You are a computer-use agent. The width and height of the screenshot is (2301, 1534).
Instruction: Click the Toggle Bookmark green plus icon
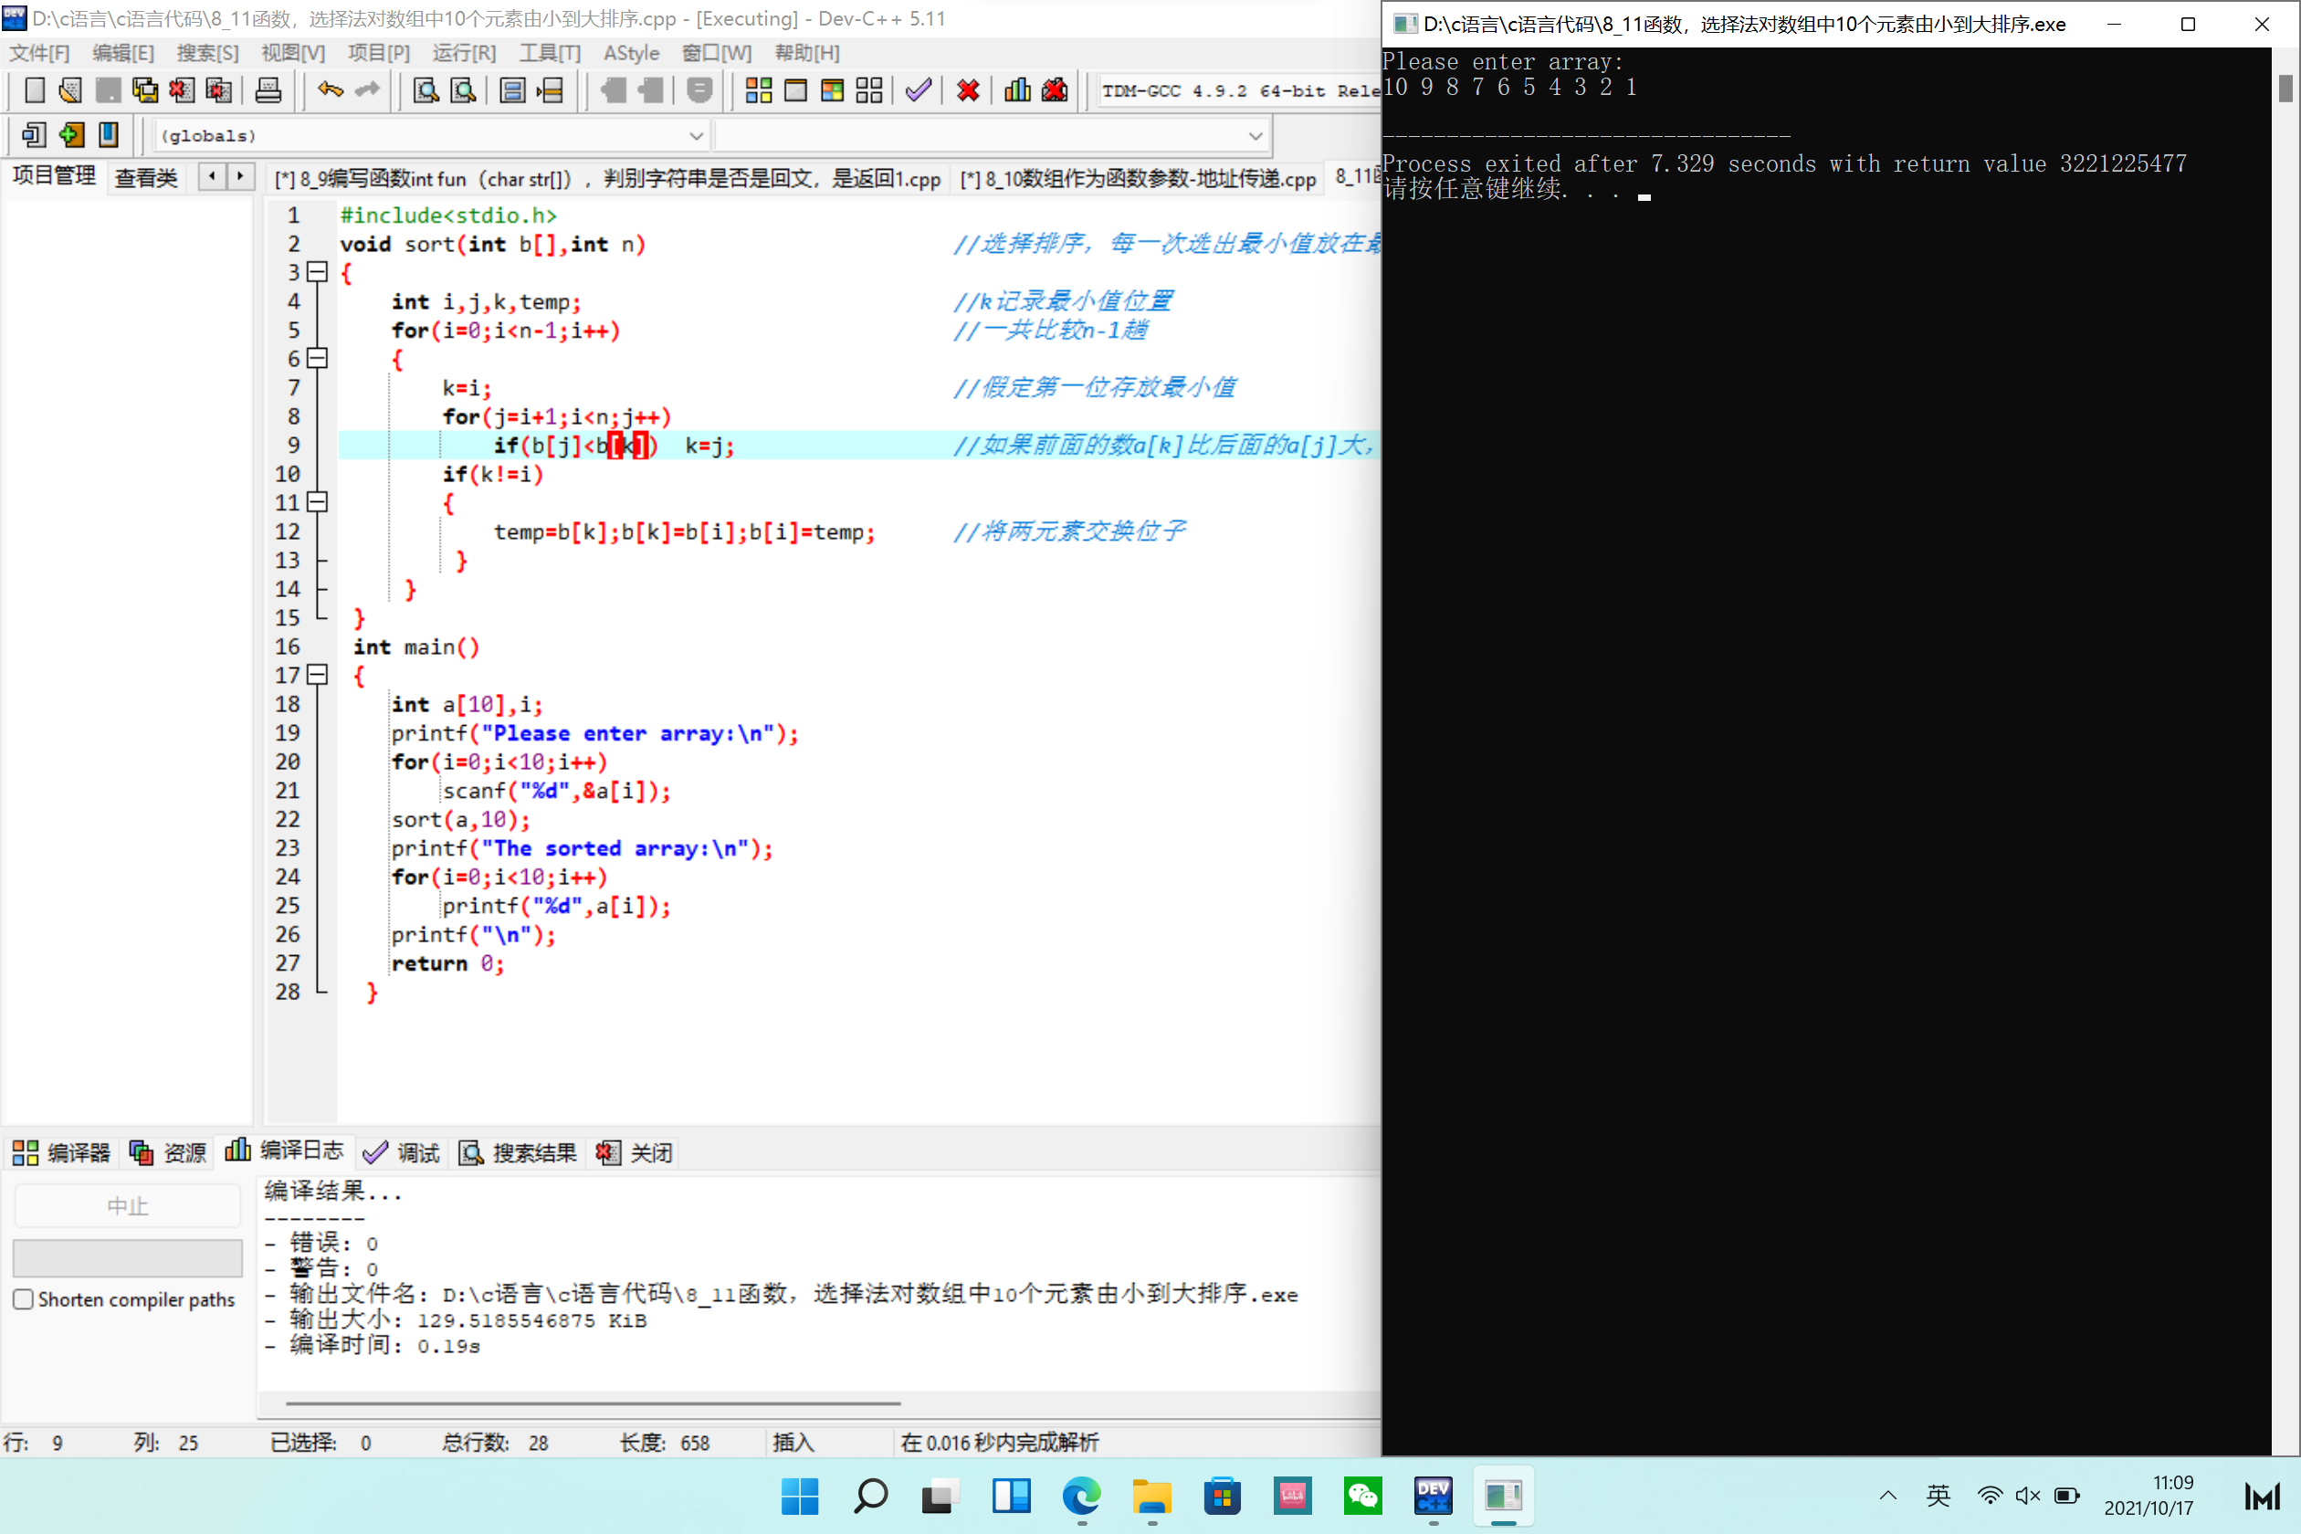click(71, 135)
